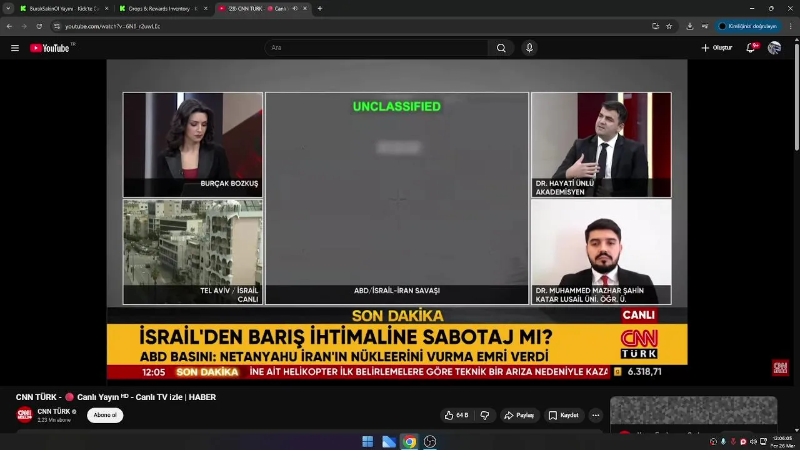Close the BurakSakinOl Kick tab
800x450 pixels.
click(107, 9)
